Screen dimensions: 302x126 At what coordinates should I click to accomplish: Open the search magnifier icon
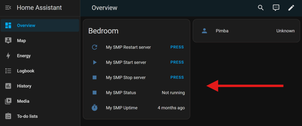(x=260, y=8)
